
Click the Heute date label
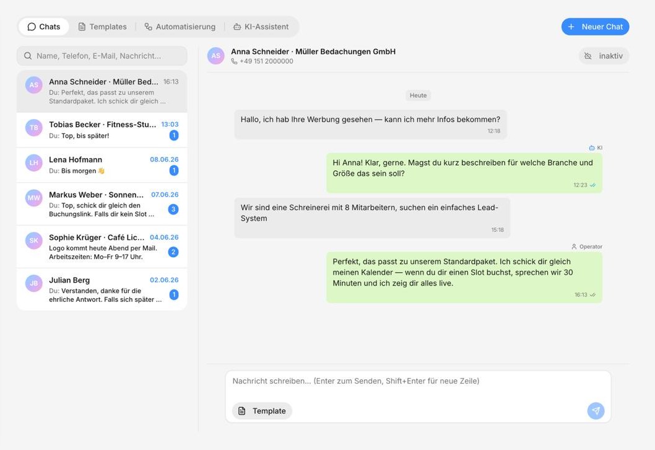pyautogui.click(x=418, y=95)
